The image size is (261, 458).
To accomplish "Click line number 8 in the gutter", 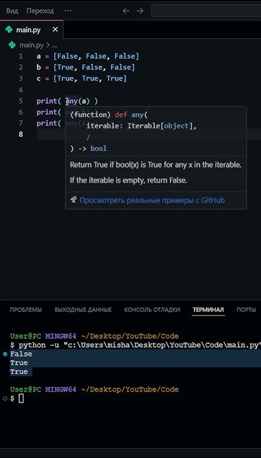I will (x=20, y=134).
